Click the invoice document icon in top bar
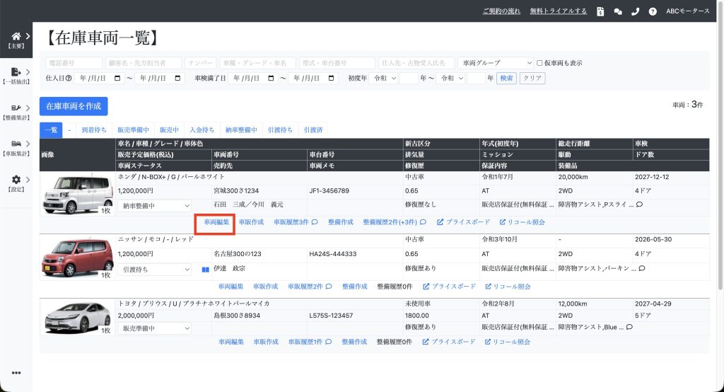Screen dimensions: 724x392 (600, 11)
